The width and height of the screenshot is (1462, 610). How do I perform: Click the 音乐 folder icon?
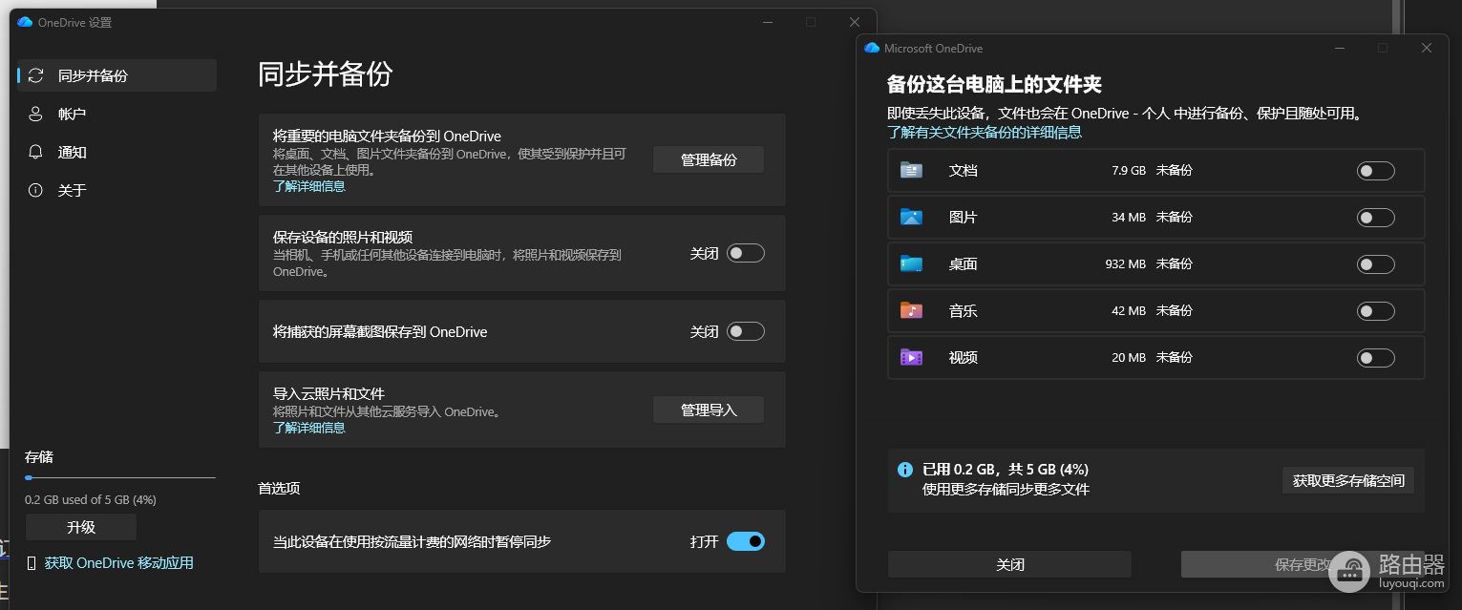(911, 310)
